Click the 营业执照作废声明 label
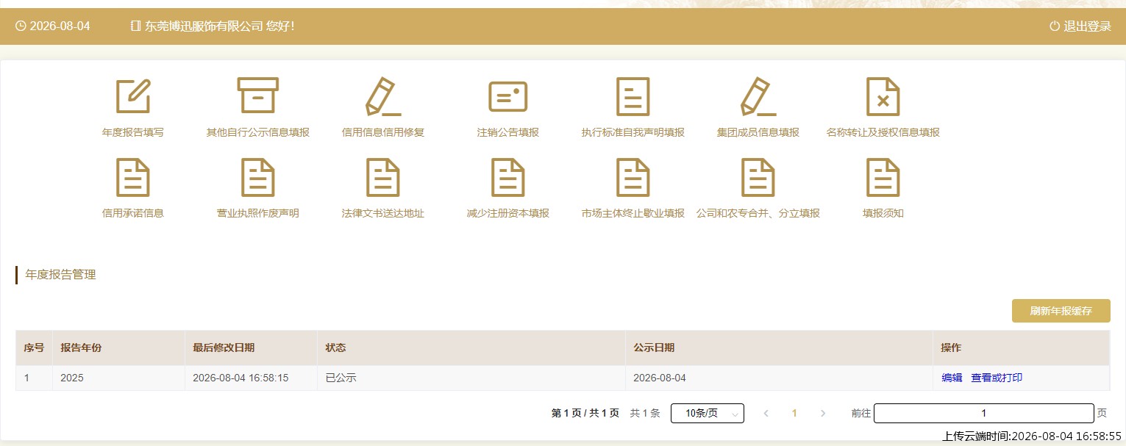This screenshot has width=1126, height=446. [x=258, y=214]
